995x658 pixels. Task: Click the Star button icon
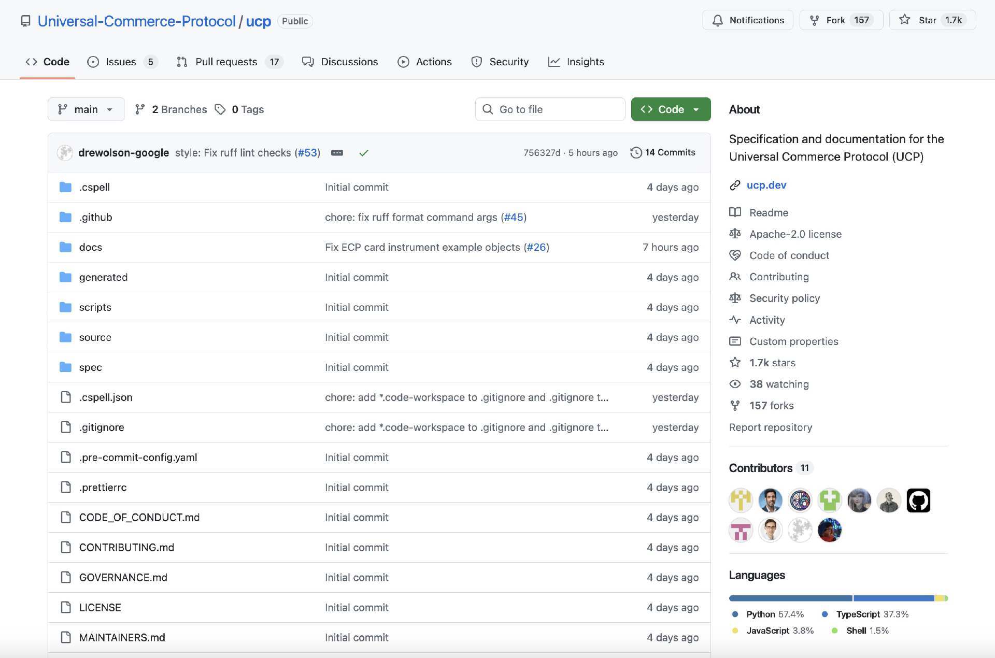click(x=904, y=20)
